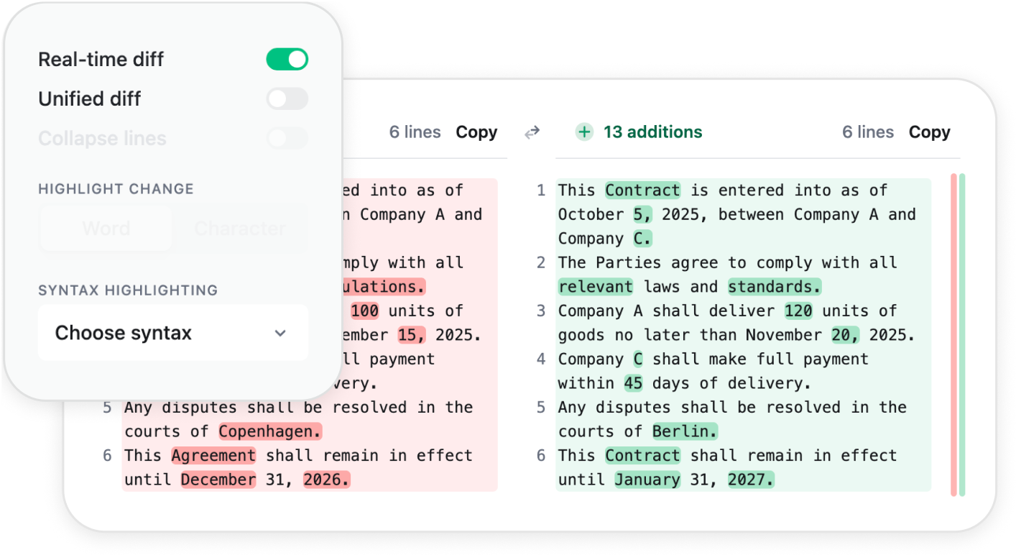1016x555 pixels.
Task: Copy the right pane's text with additions
Action: click(x=929, y=132)
